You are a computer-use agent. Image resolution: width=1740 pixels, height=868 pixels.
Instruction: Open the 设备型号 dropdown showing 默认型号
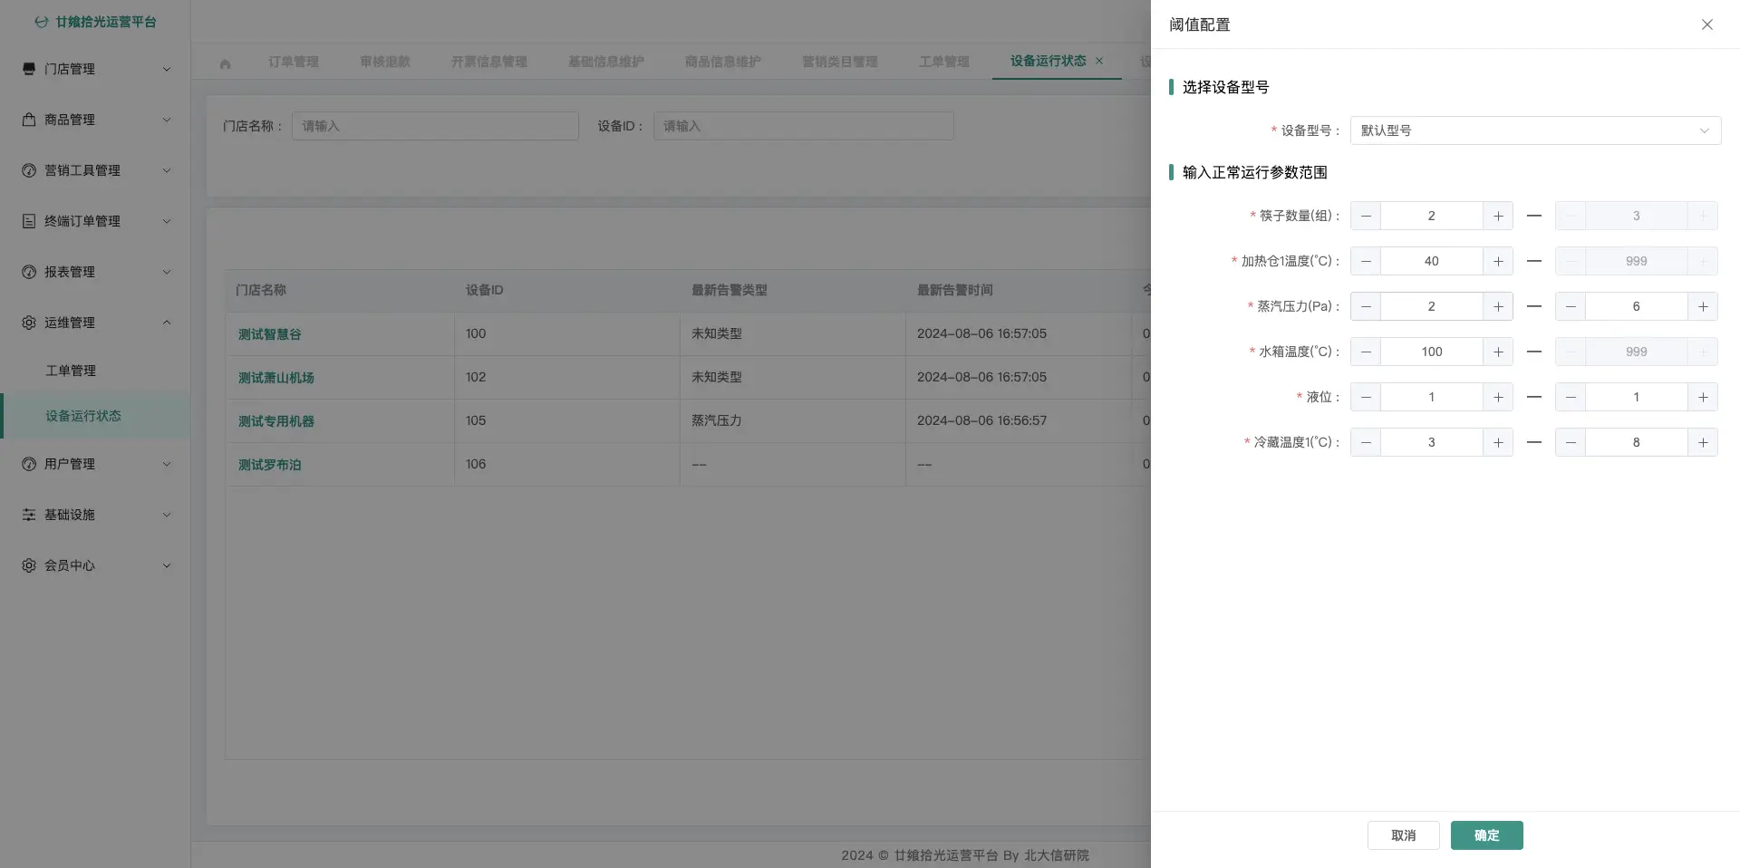pyautogui.click(x=1535, y=130)
